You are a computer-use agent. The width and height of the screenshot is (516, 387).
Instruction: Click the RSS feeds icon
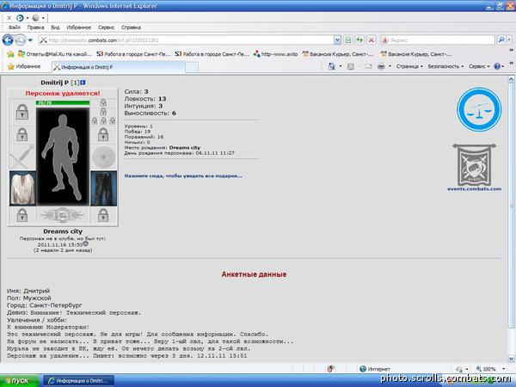tap(351, 66)
